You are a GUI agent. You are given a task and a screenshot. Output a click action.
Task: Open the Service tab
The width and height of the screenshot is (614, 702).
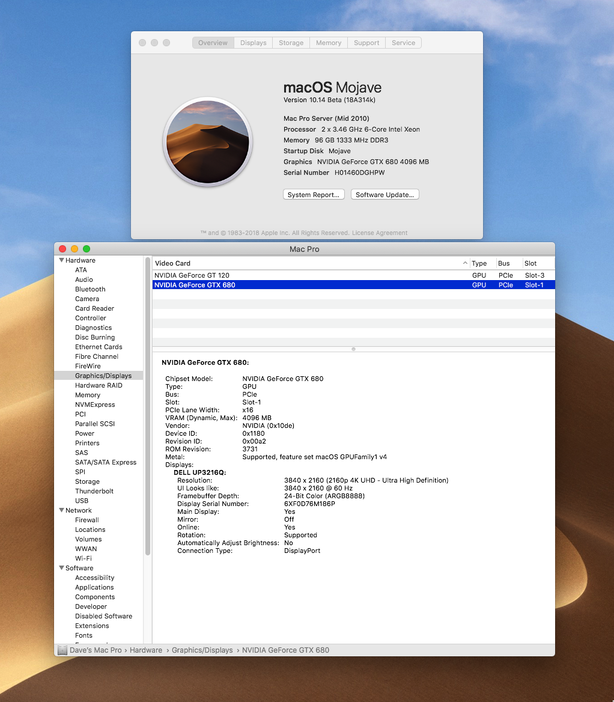pos(403,43)
